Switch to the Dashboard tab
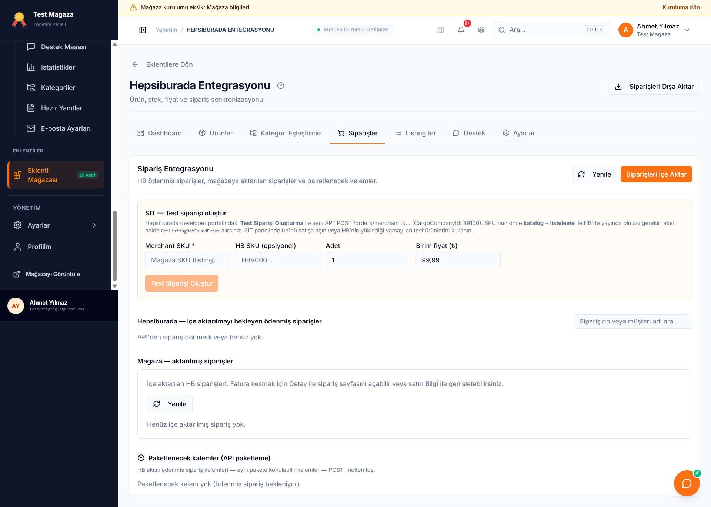This screenshot has height=507, width=711. pos(160,133)
